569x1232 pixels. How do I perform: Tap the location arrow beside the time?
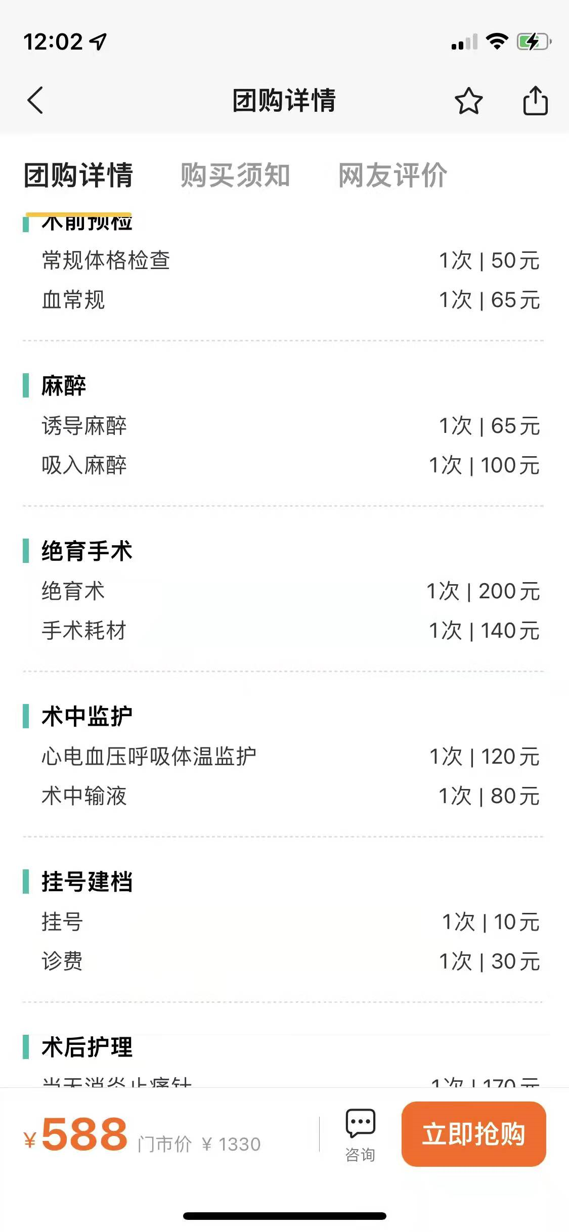pyautogui.click(x=98, y=42)
